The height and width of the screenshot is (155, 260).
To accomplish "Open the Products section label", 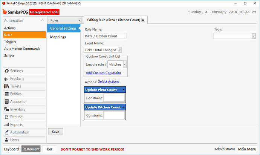I will point(17,78).
